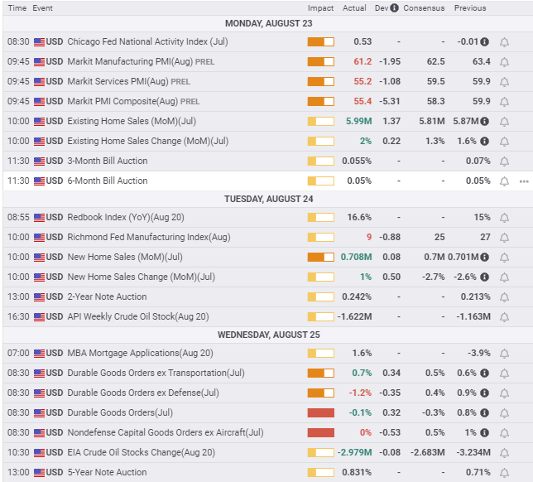
Task: Click the bell icon for Chicago Fed National Activity Index
Action: coord(504,41)
